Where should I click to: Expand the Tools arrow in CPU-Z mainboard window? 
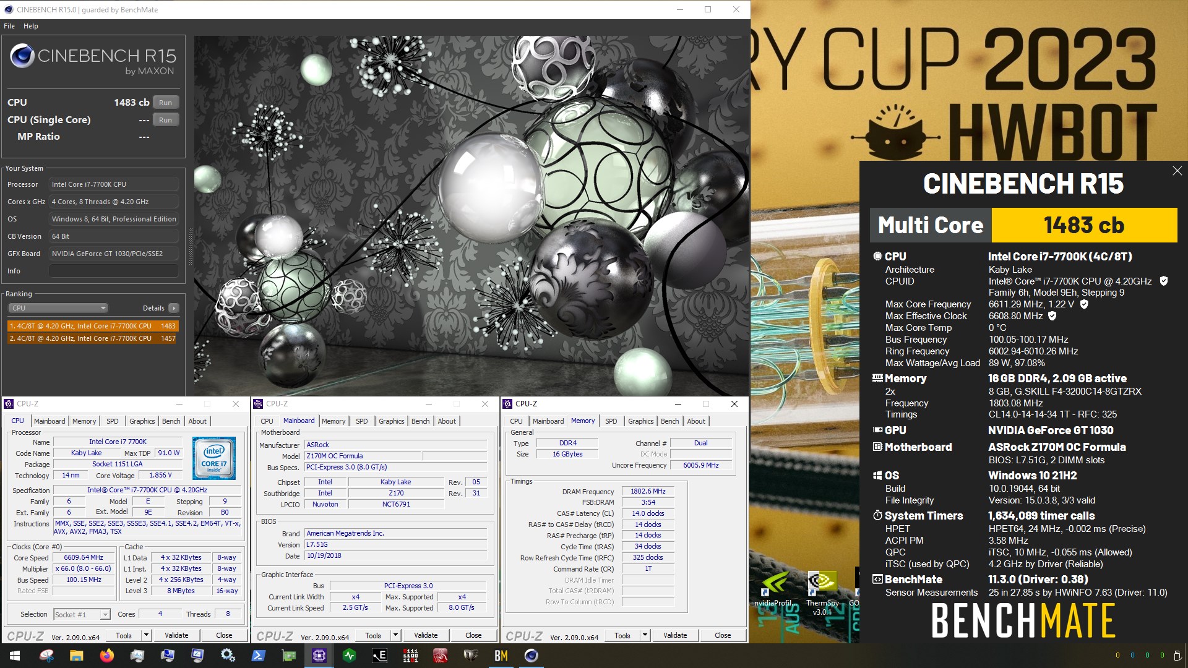click(395, 635)
